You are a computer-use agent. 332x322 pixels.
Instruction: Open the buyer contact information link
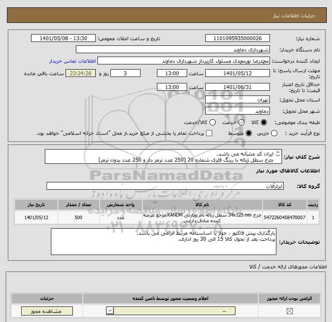coord(72,61)
